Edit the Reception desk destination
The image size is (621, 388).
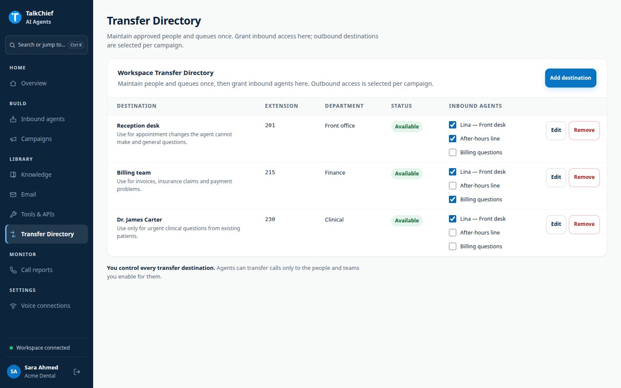pyautogui.click(x=556, y=130)
